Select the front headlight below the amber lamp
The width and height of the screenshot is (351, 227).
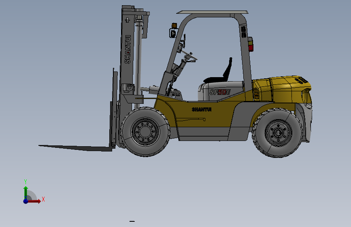172,33
